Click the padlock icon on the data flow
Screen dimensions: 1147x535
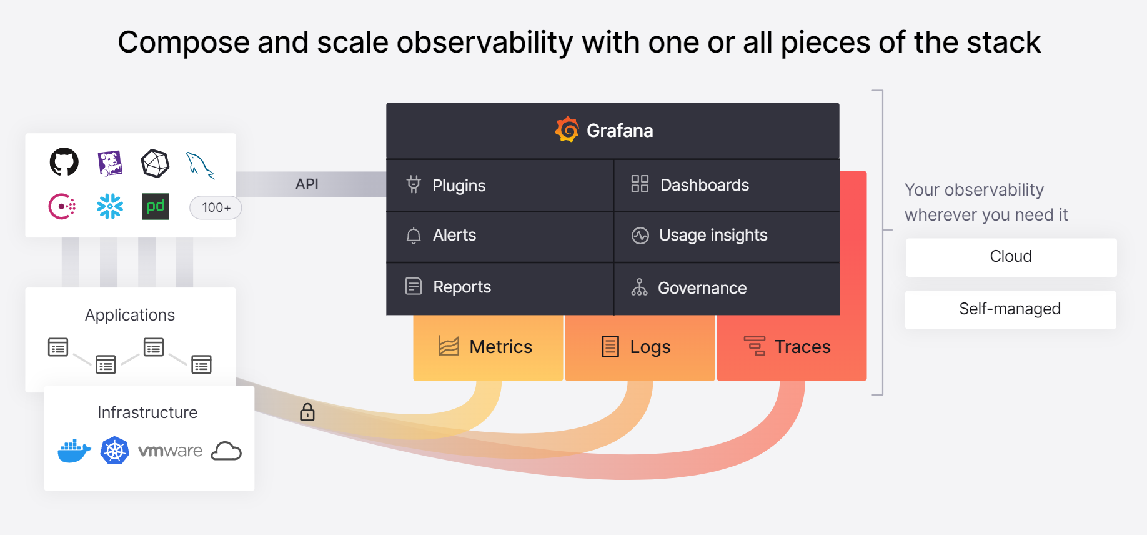pos(307,412)
